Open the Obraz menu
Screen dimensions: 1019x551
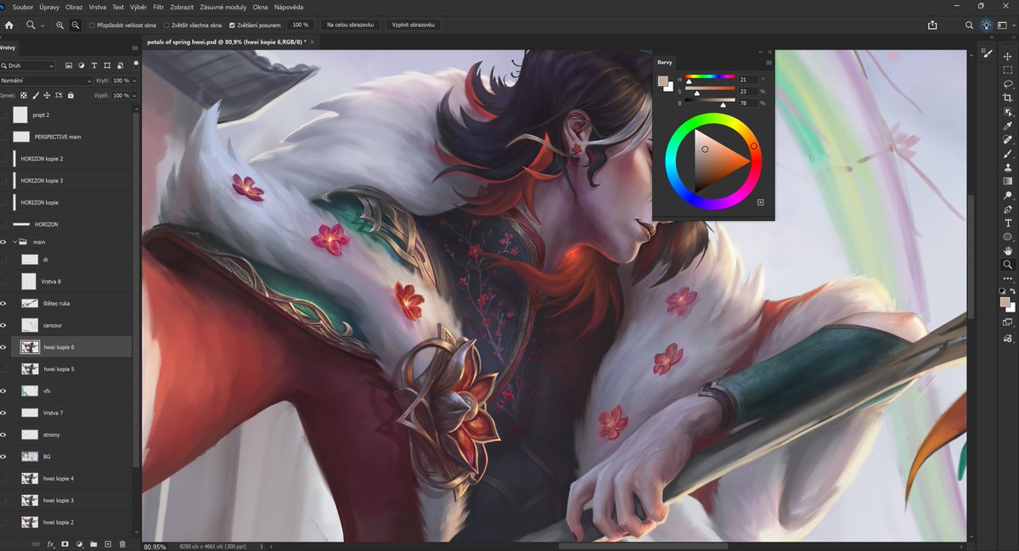74,7
